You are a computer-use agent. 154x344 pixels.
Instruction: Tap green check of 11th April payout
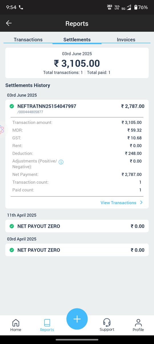tap(12, 226)
